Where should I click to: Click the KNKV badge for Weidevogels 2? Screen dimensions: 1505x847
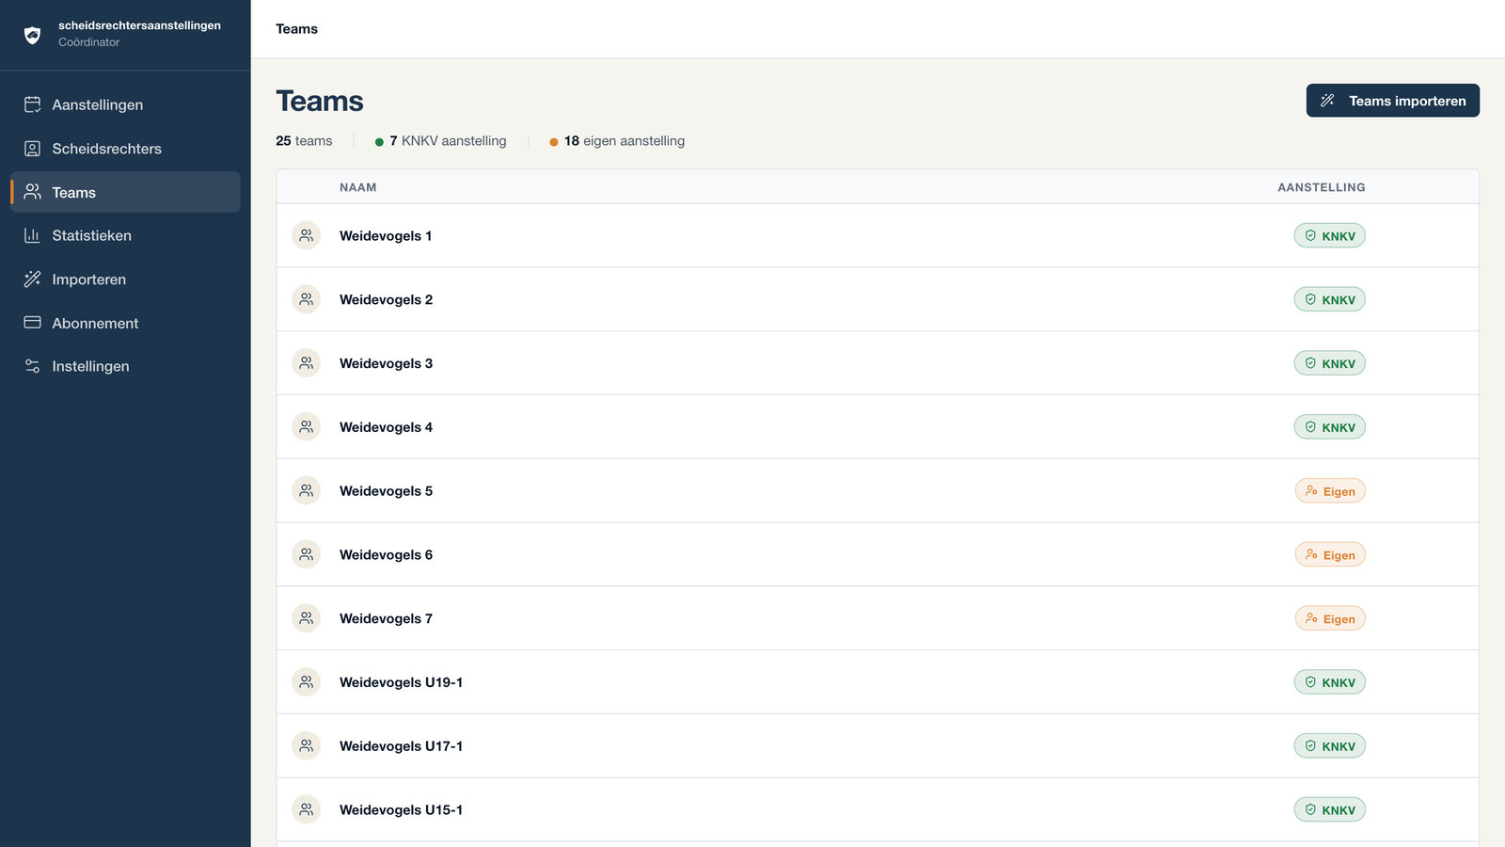click(1329, 299)
